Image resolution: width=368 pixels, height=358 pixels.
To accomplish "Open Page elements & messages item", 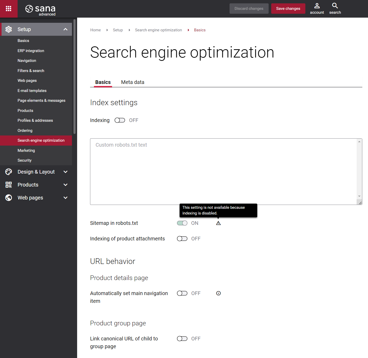I will 41,101.
